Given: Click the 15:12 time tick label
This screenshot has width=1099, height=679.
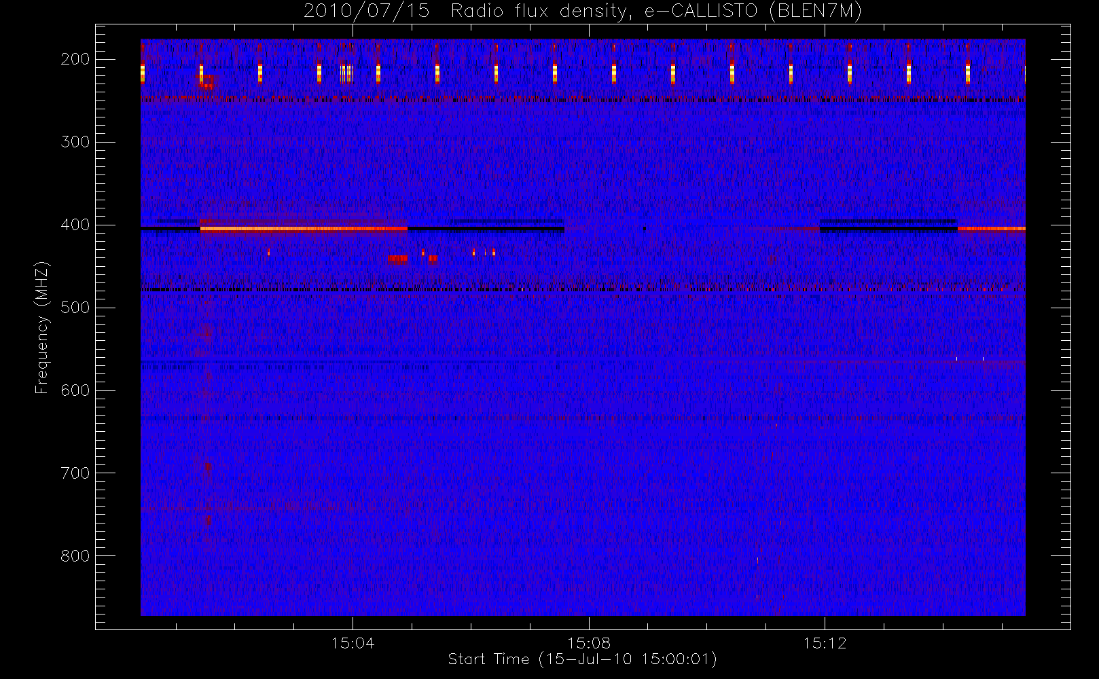Looking at the screenshot, I should click(825, 643).
